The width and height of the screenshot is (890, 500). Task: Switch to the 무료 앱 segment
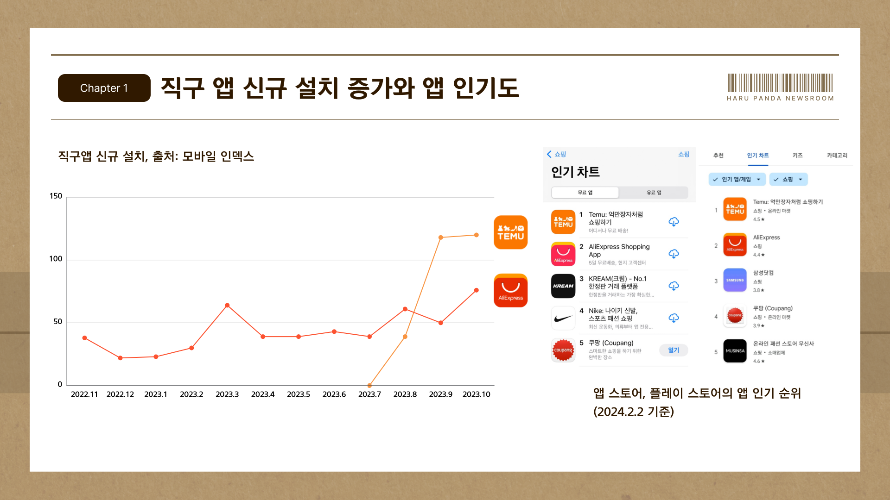pyautogui.click(x=585, y=192)
